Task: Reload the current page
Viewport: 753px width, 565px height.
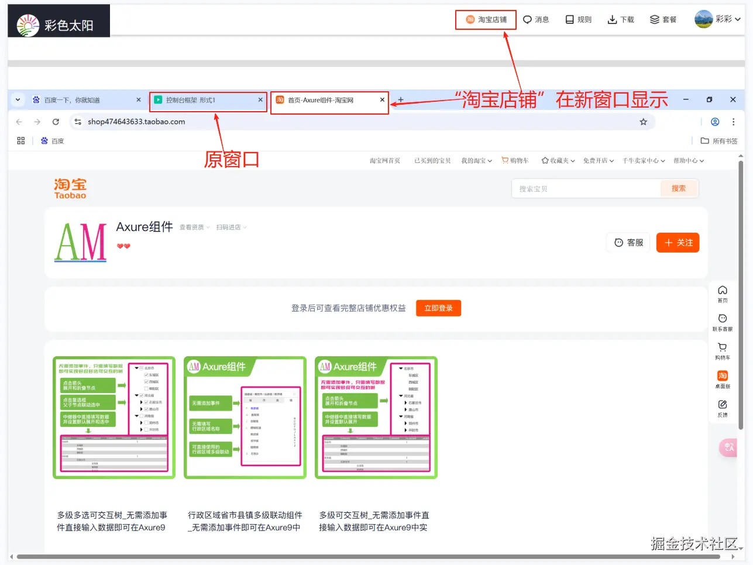Action: click(56, 122)
